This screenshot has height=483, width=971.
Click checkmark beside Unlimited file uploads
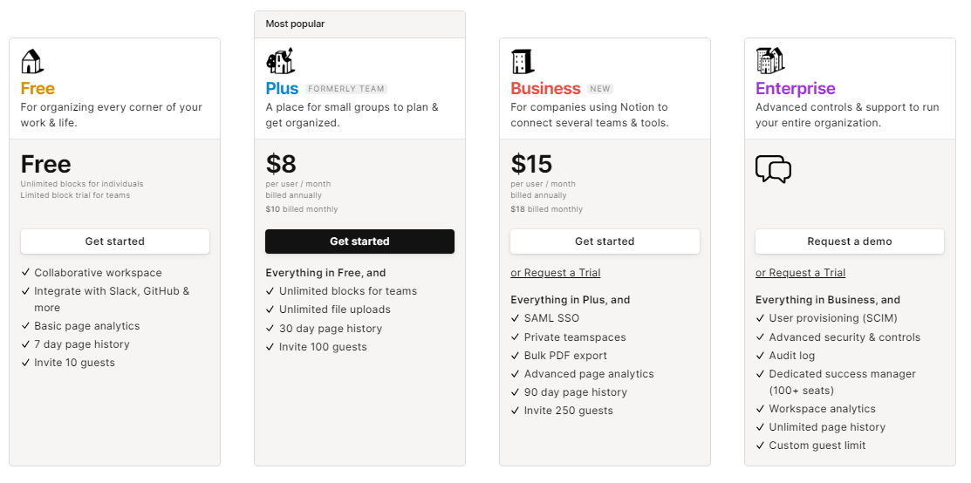pos(270,310)
